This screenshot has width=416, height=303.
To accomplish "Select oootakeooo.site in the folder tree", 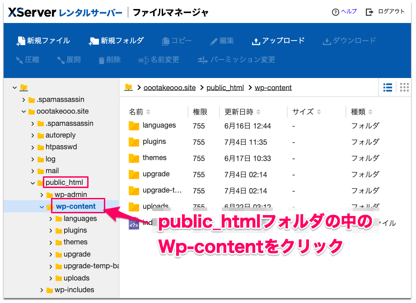I will (x=62, y=111).
